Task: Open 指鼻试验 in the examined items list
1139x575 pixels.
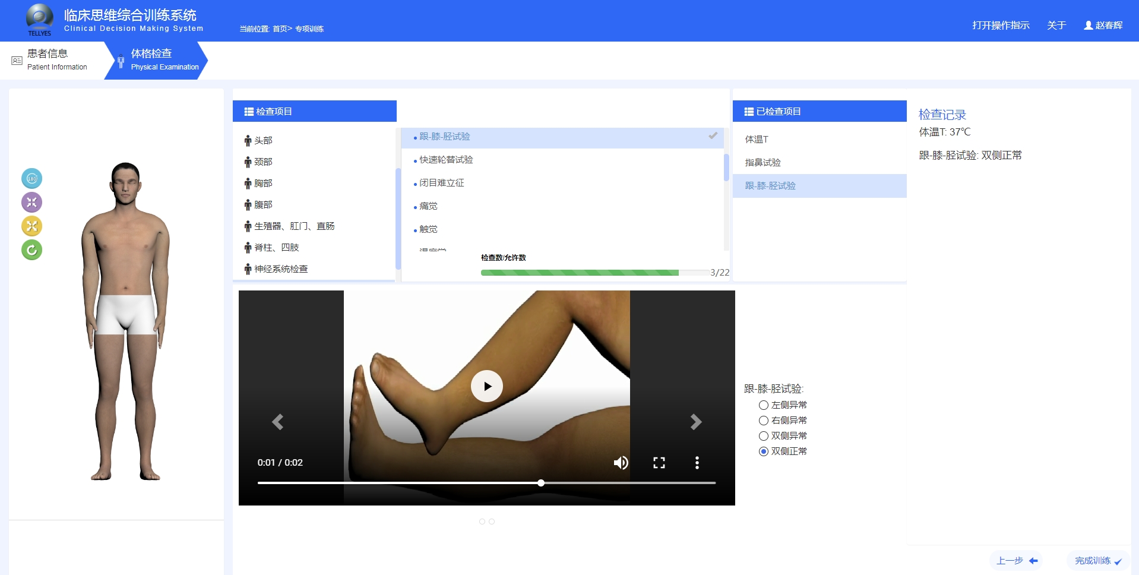Action: point(820,163)
